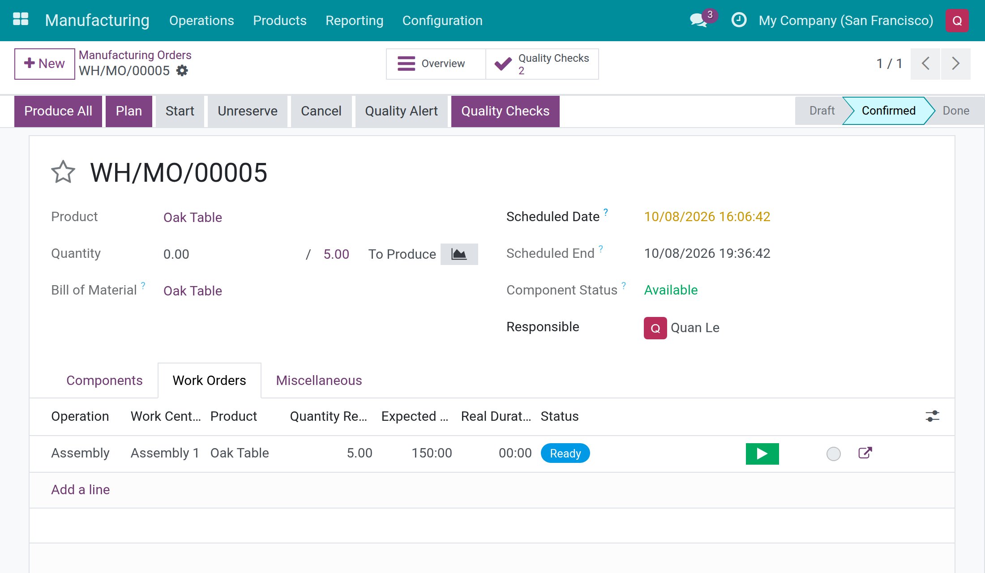Open Assembly work order external link

click(x=865, y=453)
